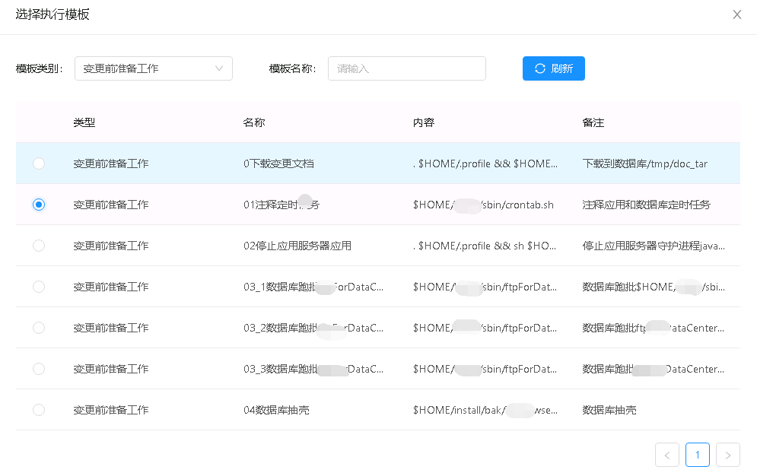Click name cell 0下载变更文档

tap(278, 163)
